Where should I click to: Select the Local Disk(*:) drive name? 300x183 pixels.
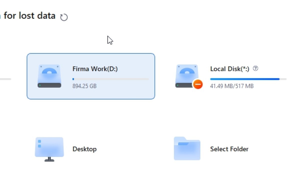(x=229, y=69)
